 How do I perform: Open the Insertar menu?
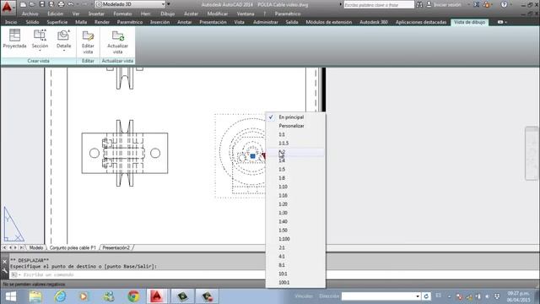click(x=96, y=14)
